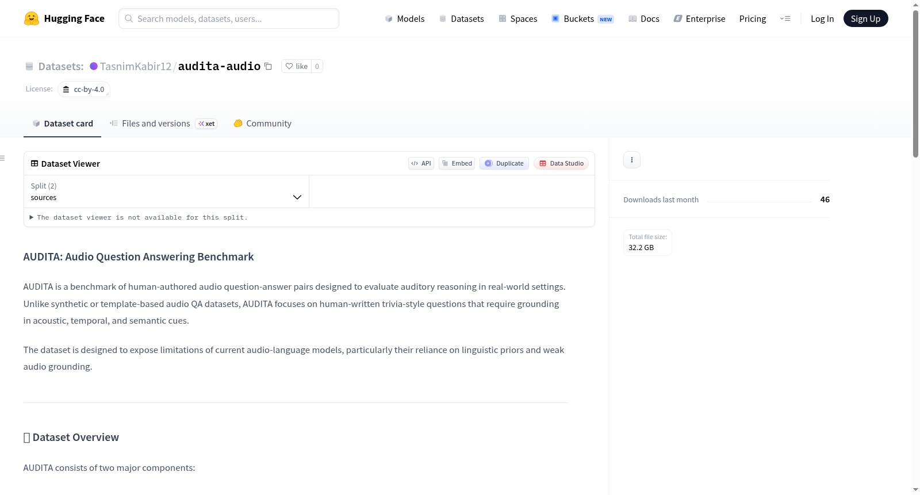Click the AUDITA: Audio Question Answering Benchmark heading
Viewport: 920px width, 495px height.
pos(139,257)
